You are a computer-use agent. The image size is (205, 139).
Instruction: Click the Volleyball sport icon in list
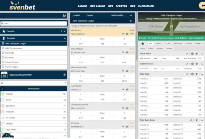pos(3,112)
